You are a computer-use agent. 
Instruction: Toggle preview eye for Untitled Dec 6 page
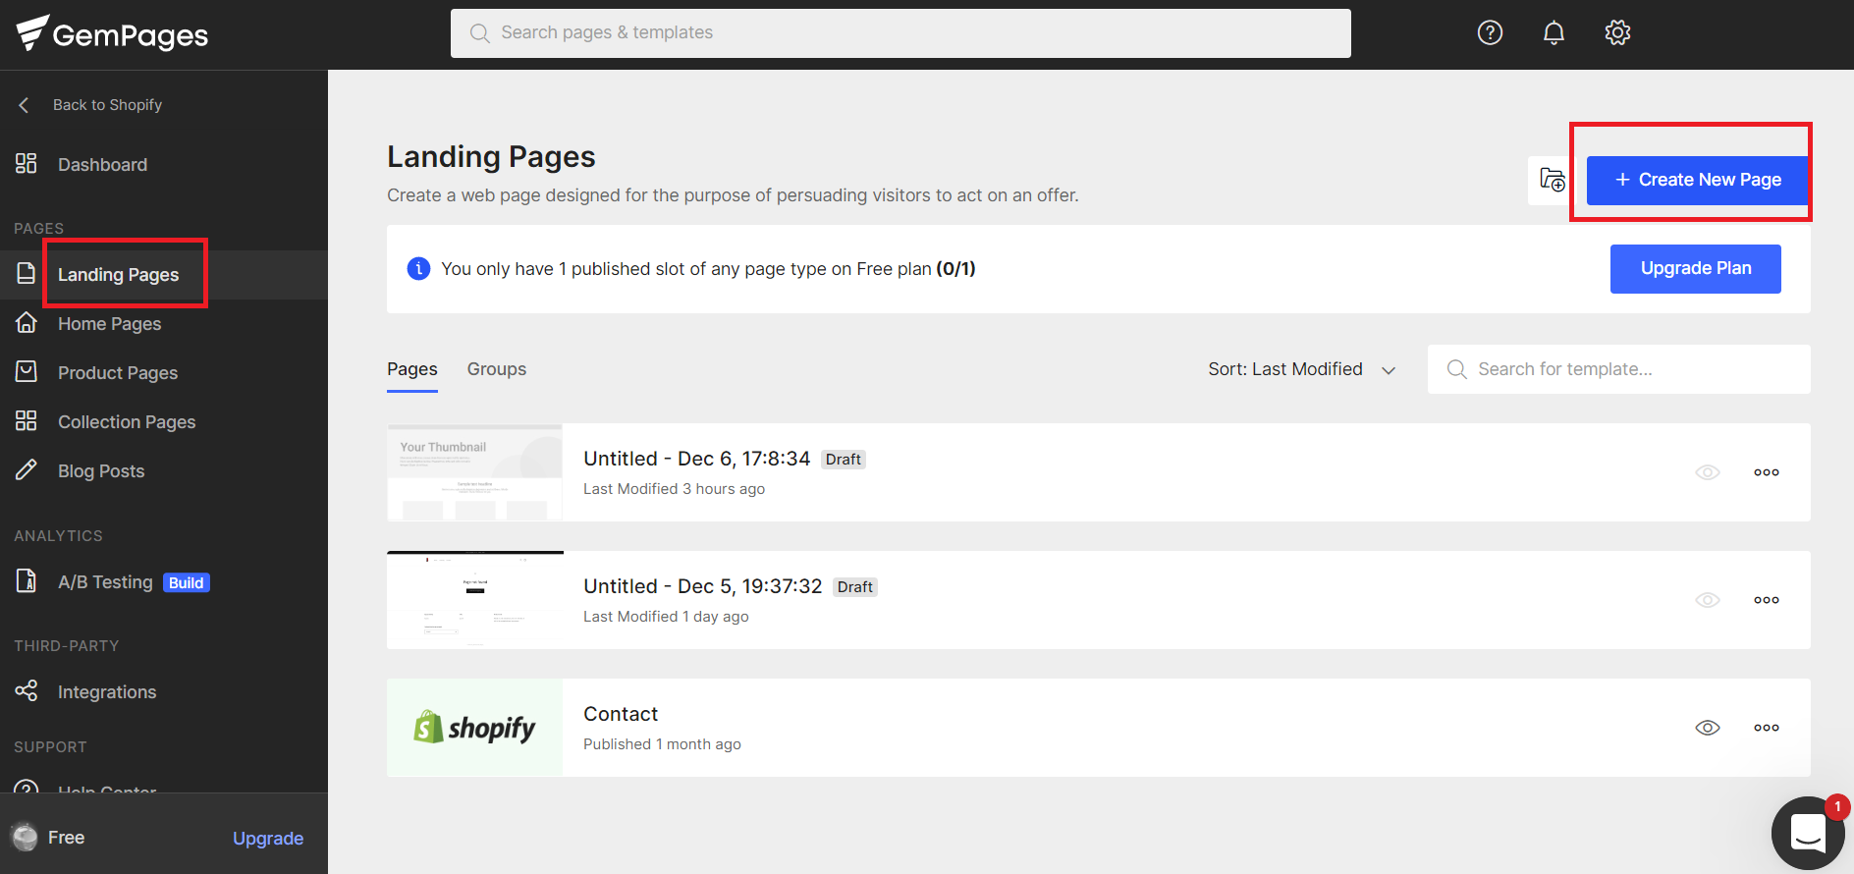coord(1708,472)
